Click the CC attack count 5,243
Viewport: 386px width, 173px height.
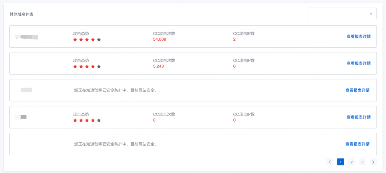158,66
